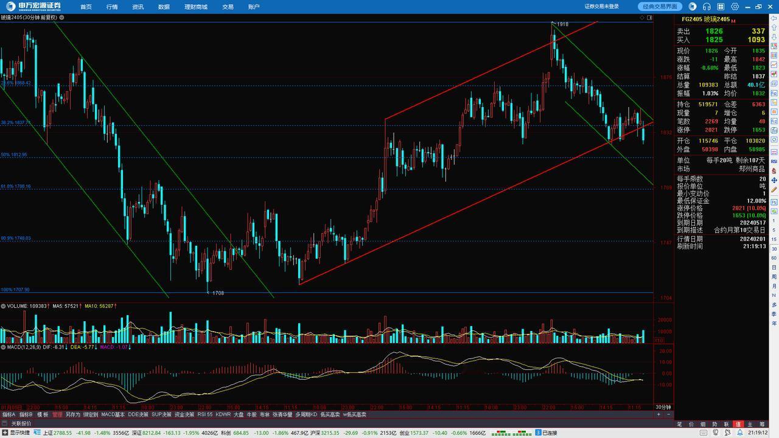Open the gear settings icon
This screenshot has width=779, height=438.
[735, 7]
